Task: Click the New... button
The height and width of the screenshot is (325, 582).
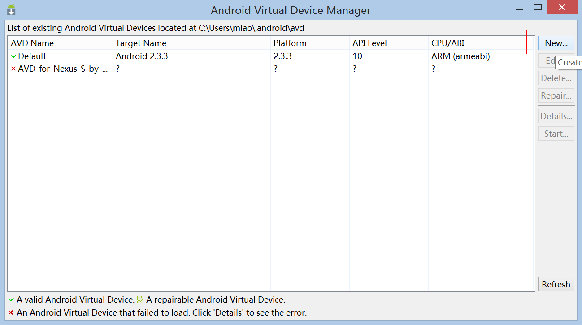Action: (x=556, y=43)
